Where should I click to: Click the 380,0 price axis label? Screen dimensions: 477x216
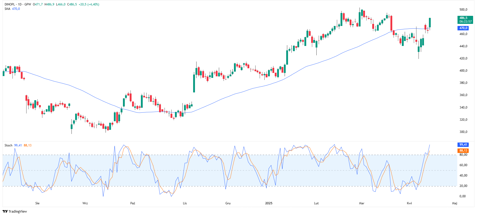463,83
